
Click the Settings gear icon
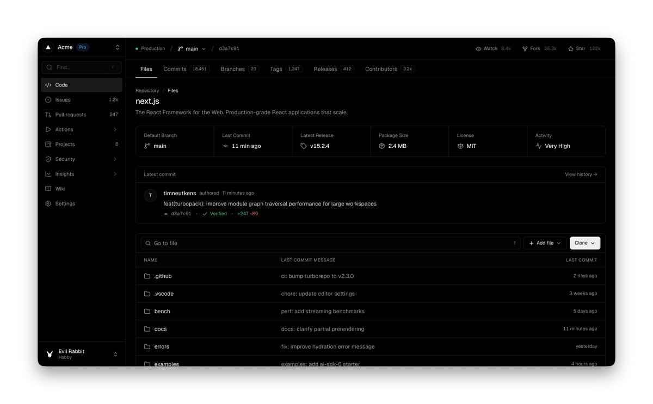click(x=48, y=203)
